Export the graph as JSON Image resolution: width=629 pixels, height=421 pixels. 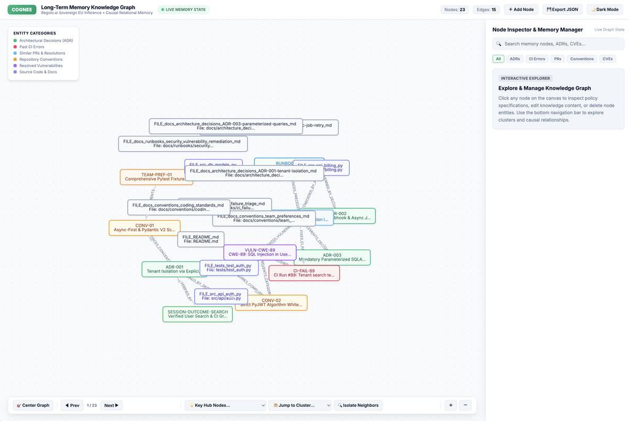(562, 10)
